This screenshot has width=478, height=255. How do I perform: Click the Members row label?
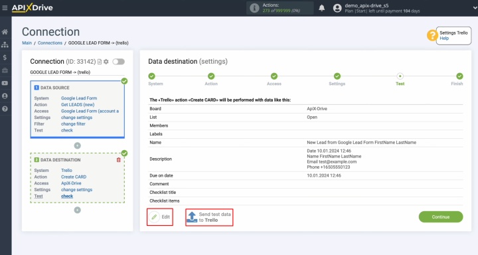[x=159, y=126]
